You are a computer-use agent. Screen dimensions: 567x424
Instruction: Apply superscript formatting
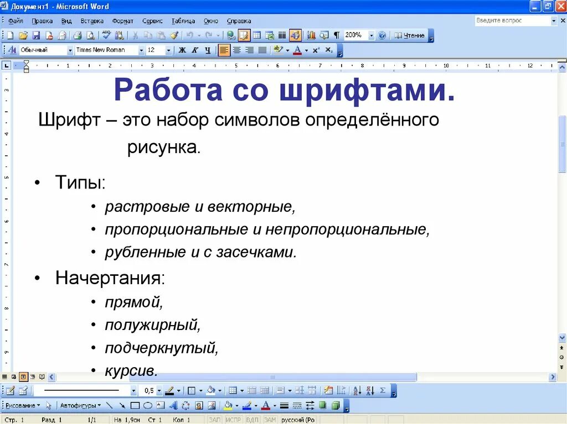(316, 50)
